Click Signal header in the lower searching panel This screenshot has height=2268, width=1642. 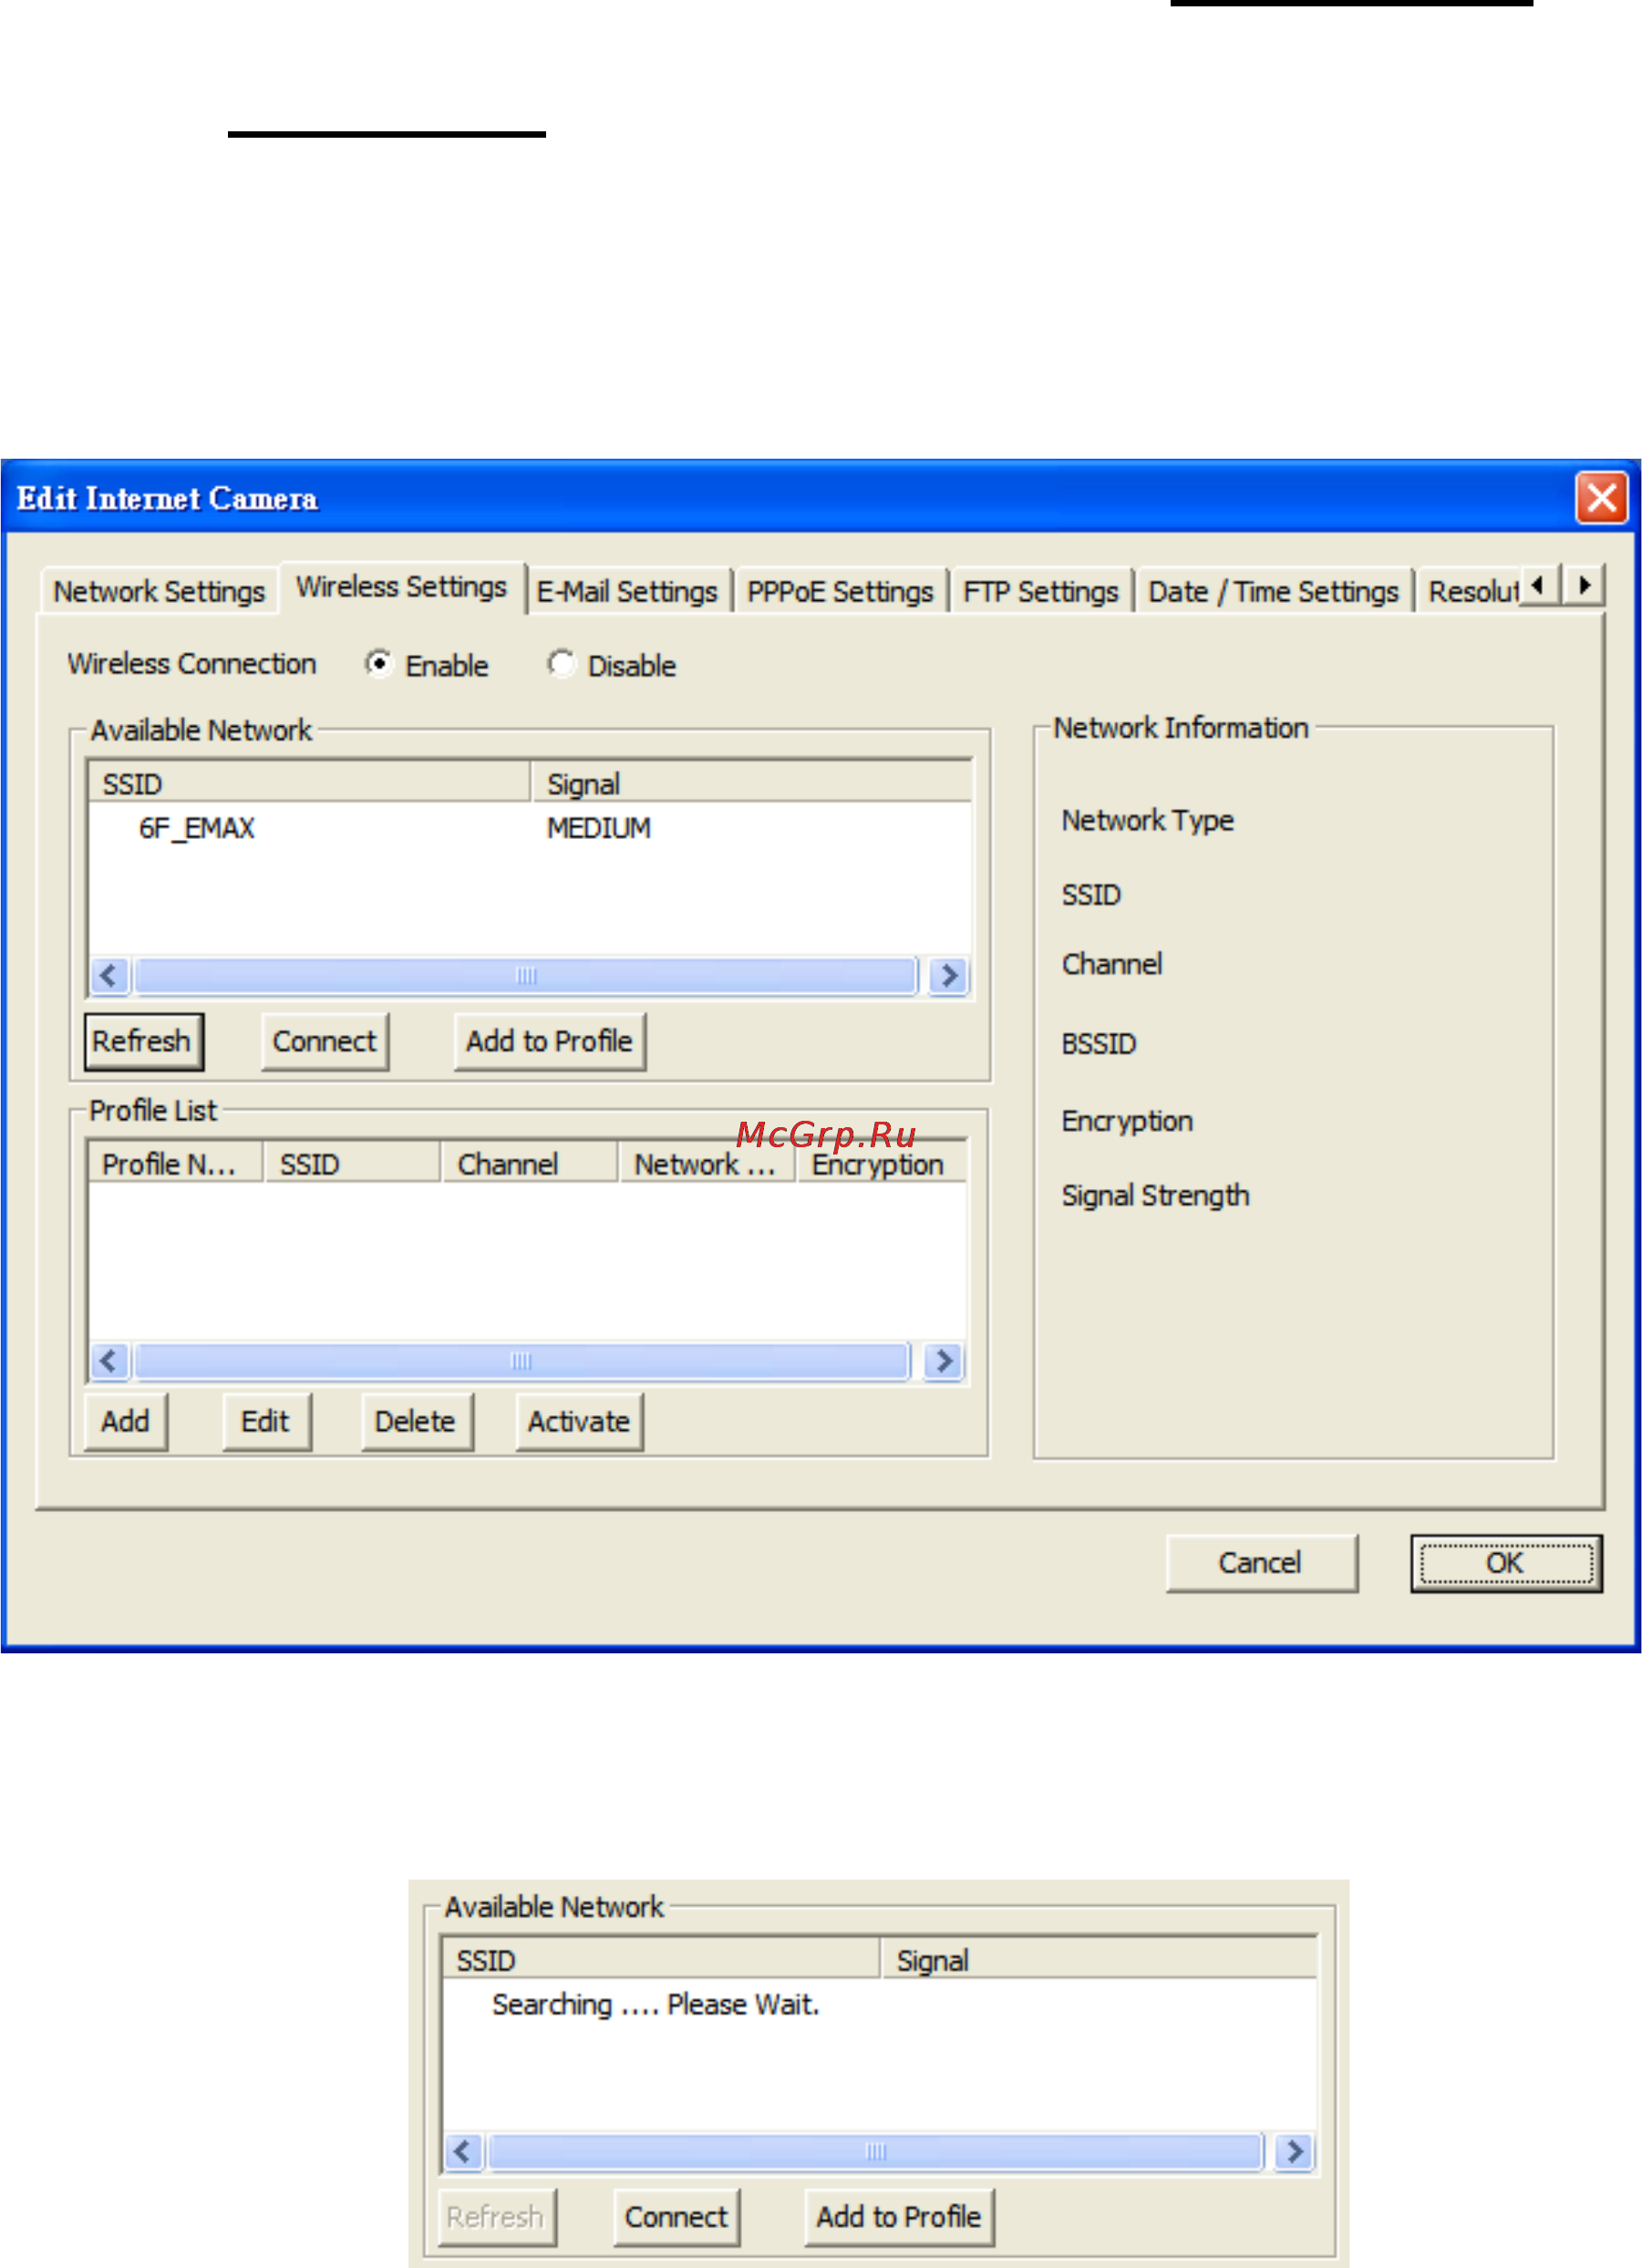(x=1099, y=1960)
